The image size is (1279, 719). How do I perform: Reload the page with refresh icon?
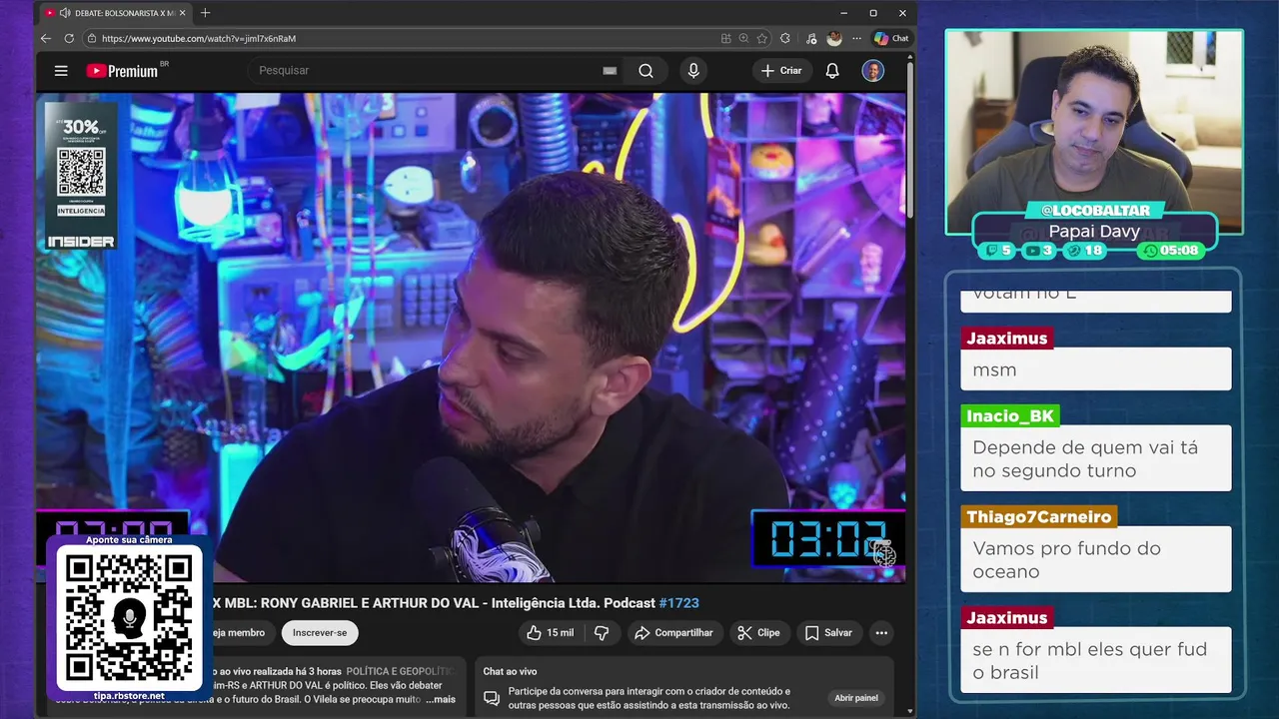pyautogui.click(x=69, y=38)
